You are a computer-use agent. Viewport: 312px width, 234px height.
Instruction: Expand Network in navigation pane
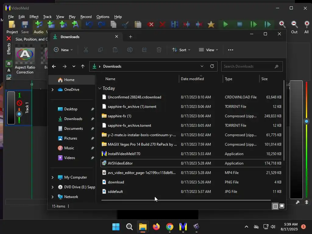[52, 197]
